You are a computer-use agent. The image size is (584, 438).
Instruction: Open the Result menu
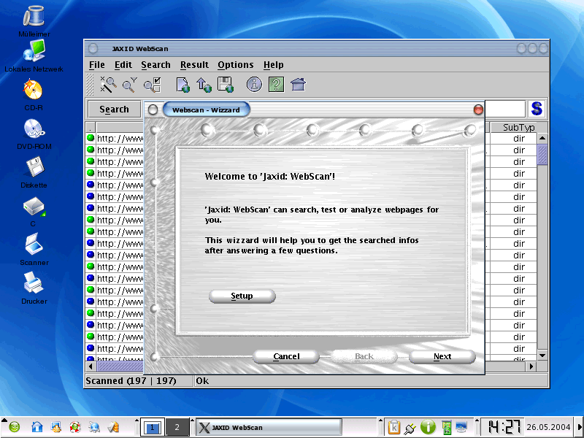point(194,65)
